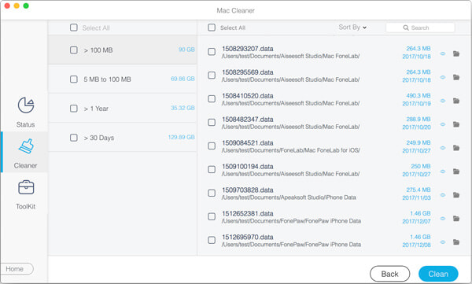Click the 250 MB size value
This screenshot has width=472, height=284.
click(x=421, y=166)
